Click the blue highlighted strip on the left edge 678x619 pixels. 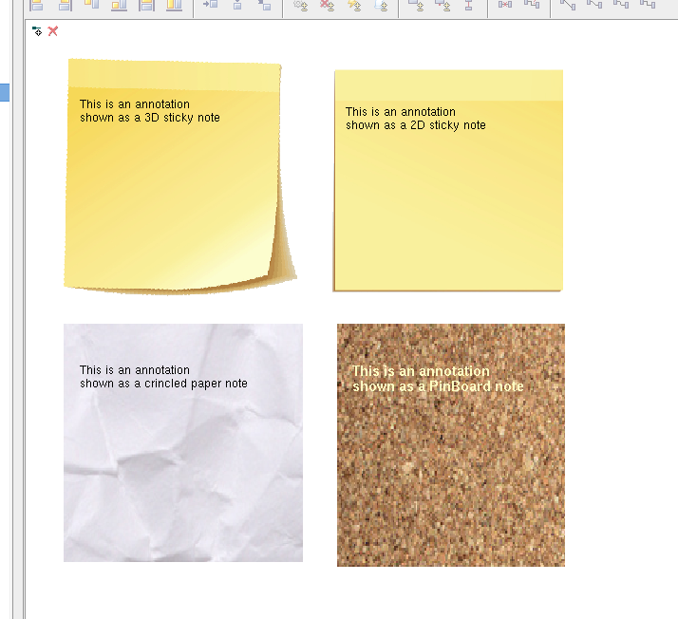[5, 92]
